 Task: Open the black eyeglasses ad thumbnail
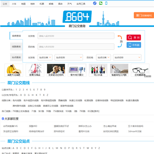pyautogui.click(x=140, y=70)
